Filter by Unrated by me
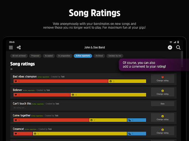 [115, 56]
